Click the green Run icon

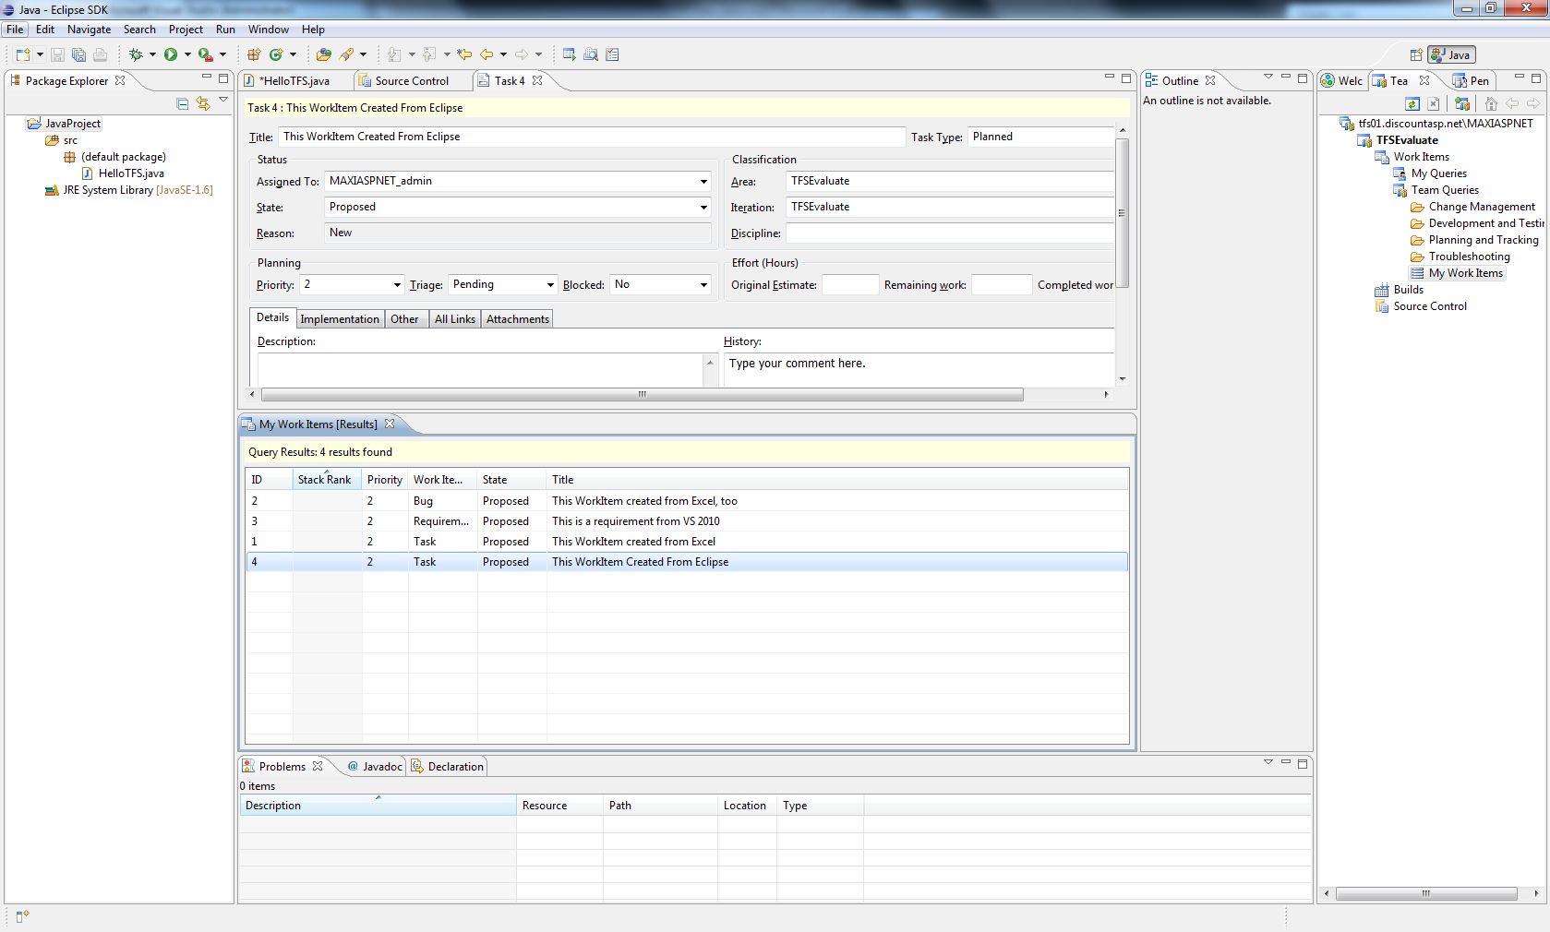[x=171, y=54]
